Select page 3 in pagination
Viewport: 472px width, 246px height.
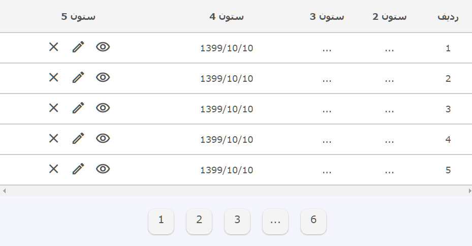coord(237,221)
